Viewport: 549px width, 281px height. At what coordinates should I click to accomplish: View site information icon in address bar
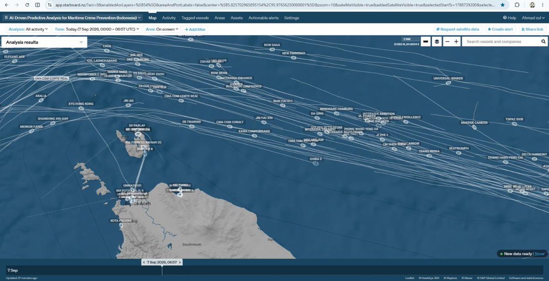pos(50,5)
